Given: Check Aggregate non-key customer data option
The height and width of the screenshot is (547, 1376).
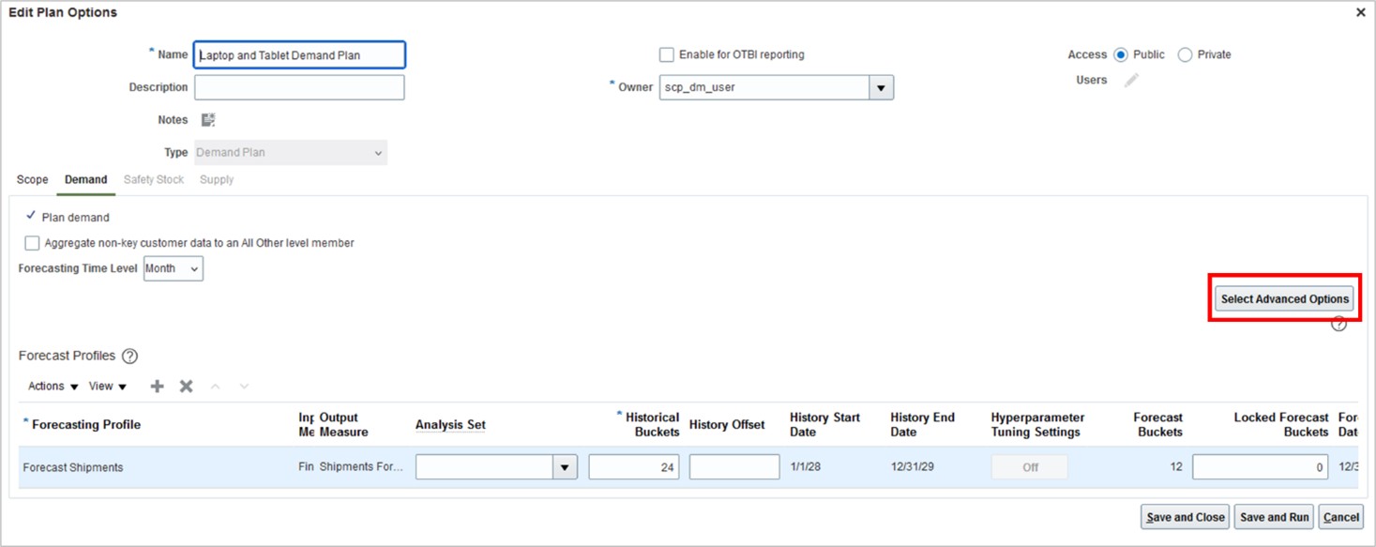Looking at the screenshot, I should 31,242.
